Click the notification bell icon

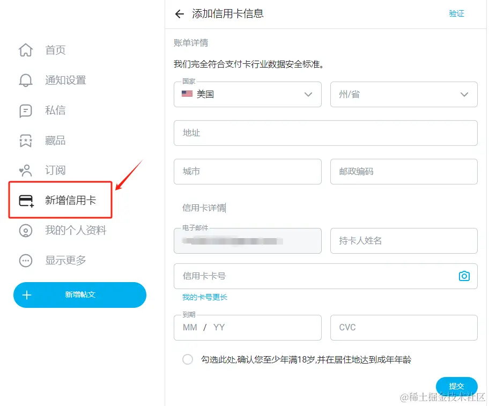[x=26, y=80]
